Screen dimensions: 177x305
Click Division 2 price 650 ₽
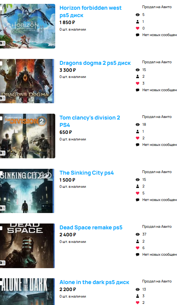point(66,132)
